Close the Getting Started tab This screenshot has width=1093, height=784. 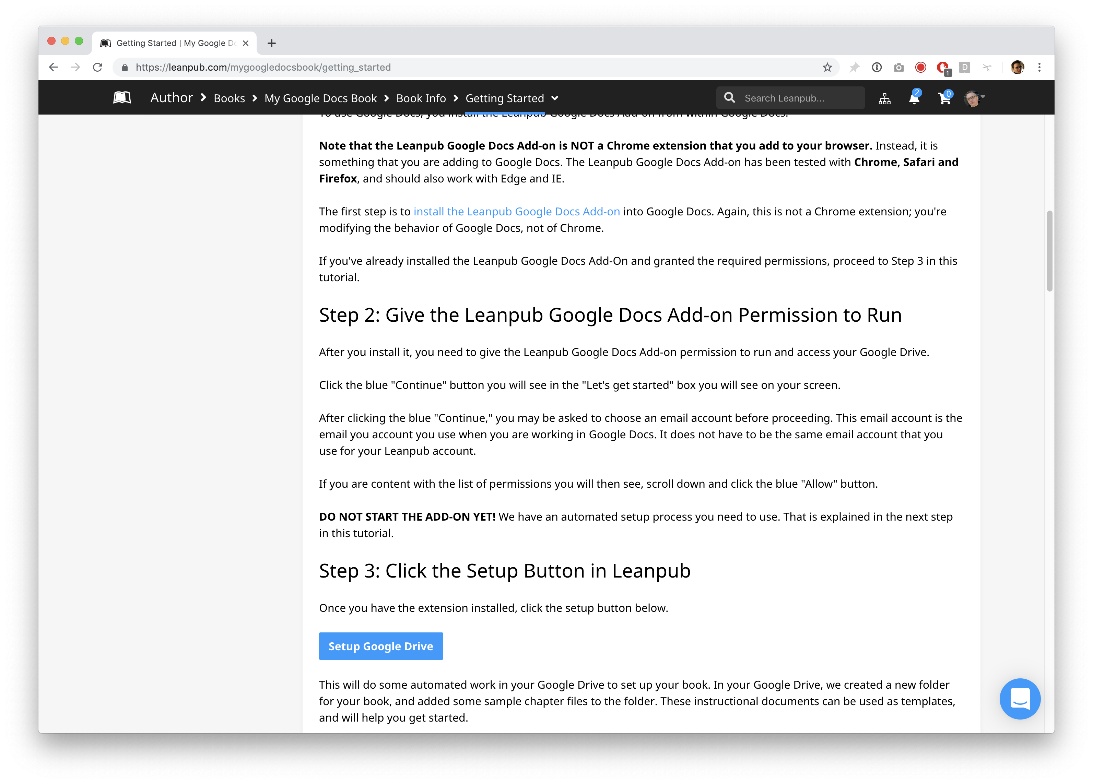(x=246, y=43)
